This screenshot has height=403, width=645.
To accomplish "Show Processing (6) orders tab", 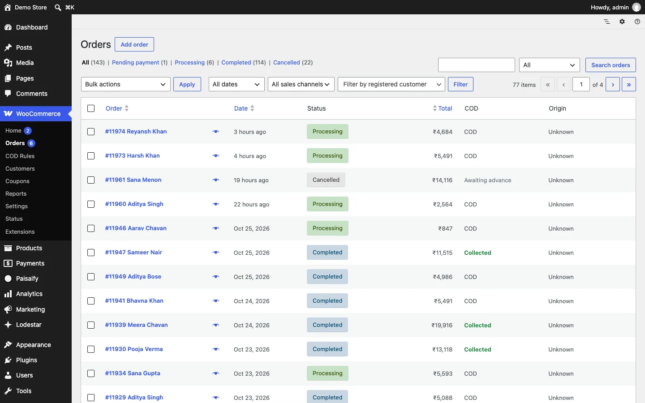I will click(194, 63).
